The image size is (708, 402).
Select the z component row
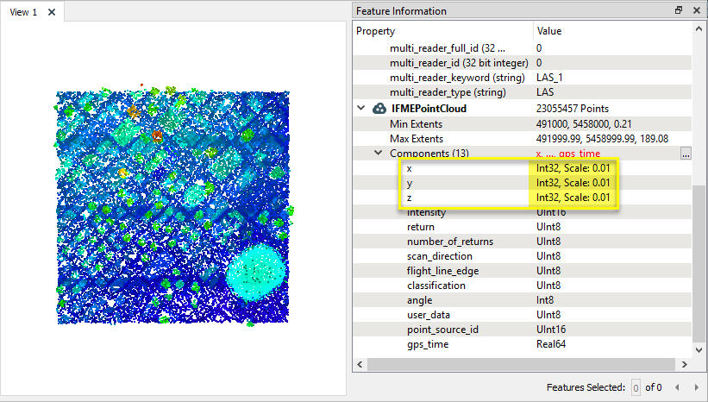click(522, 198)
